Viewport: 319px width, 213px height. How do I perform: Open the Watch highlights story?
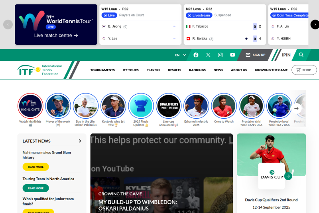(x=30, y=106)
